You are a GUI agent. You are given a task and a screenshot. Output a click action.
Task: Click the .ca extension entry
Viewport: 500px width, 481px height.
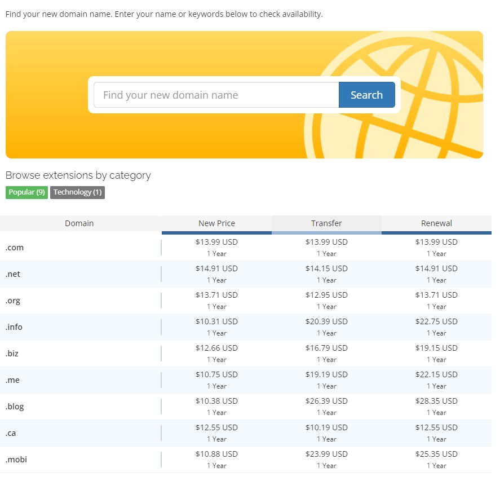click(x=12, y=433)
